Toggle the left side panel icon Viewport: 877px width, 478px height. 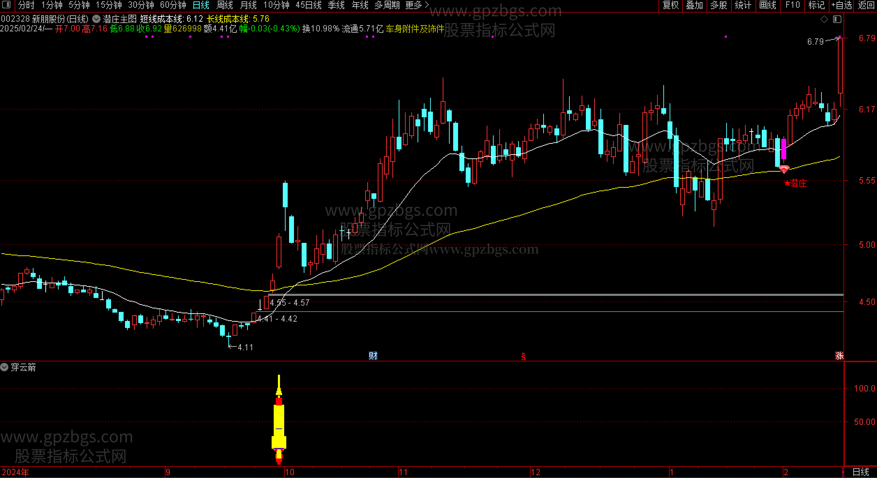point(6,5)
